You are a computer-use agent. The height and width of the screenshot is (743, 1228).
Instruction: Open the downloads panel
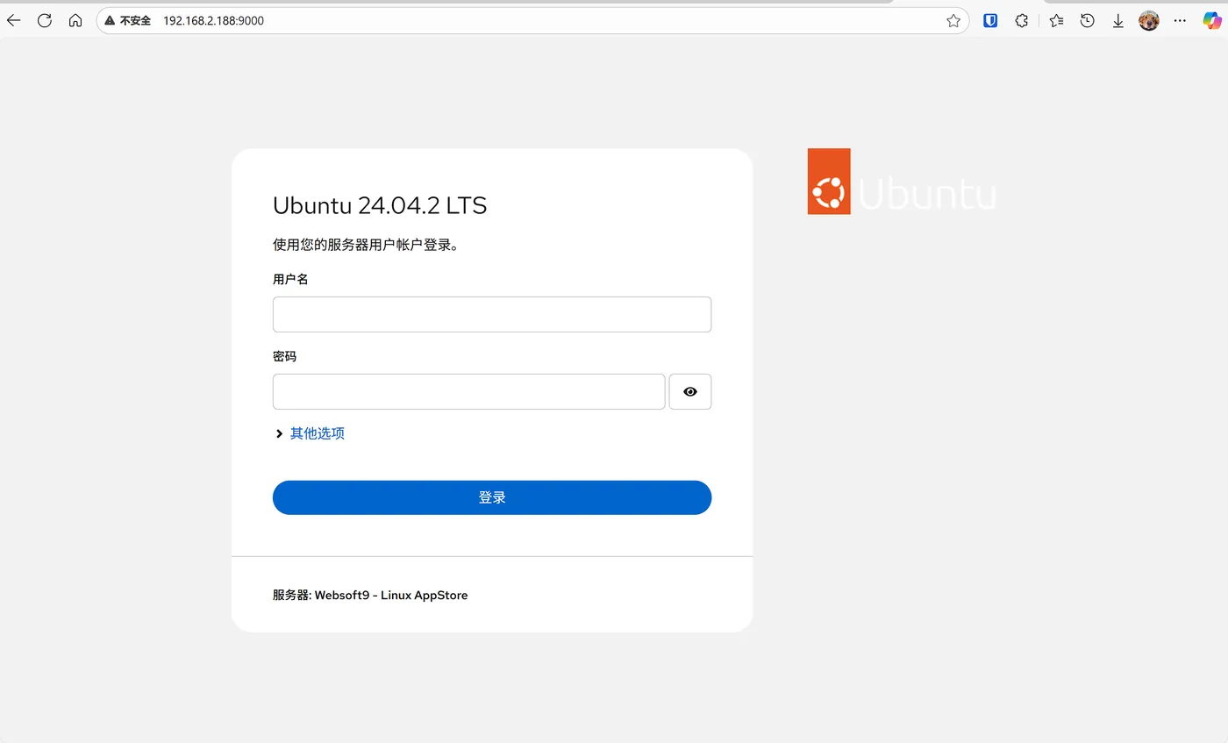pyautogui.click(x=1118, y=20)
